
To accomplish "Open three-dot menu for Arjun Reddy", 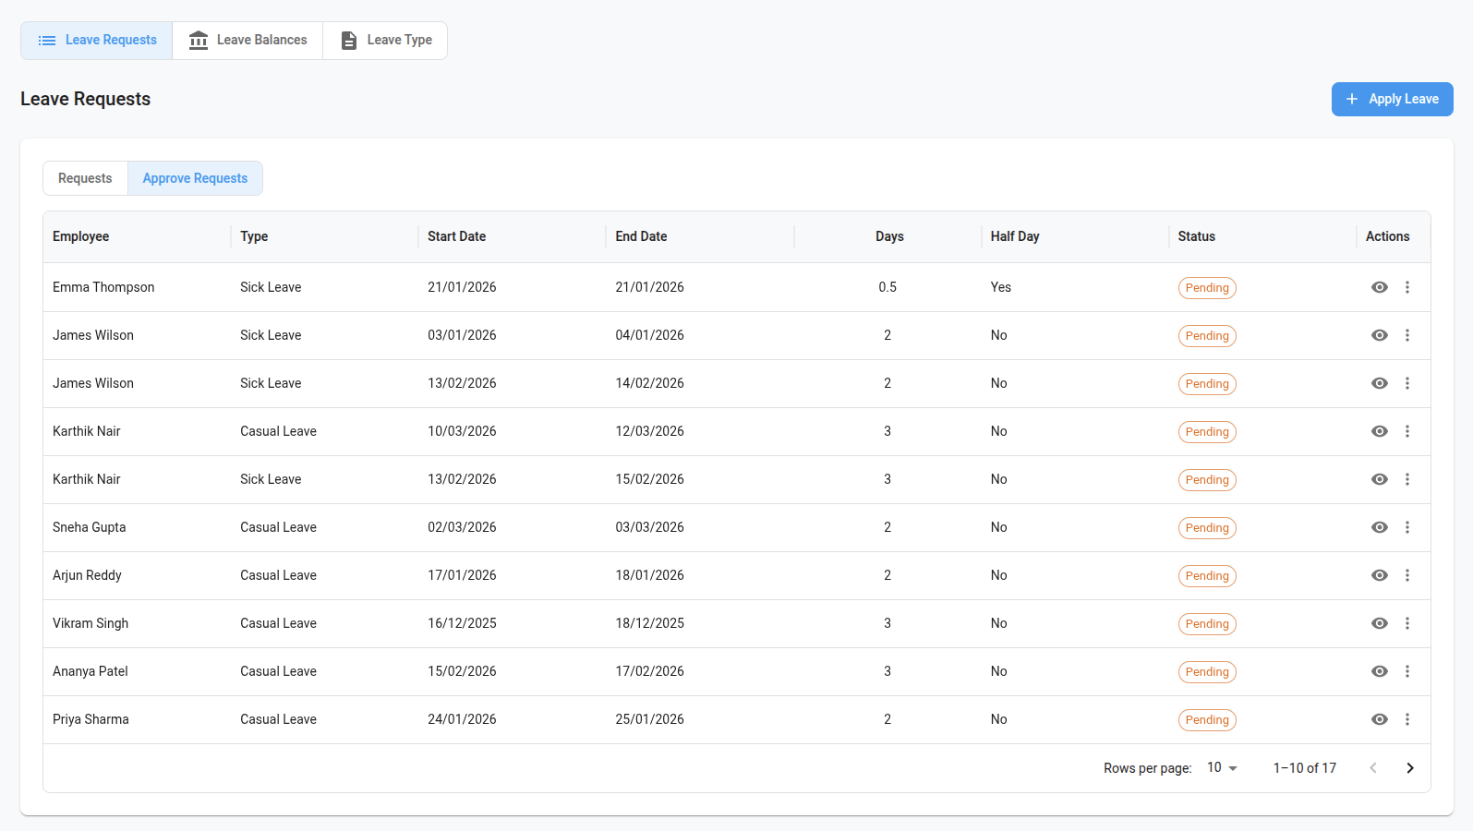I will pos(1407,575).
